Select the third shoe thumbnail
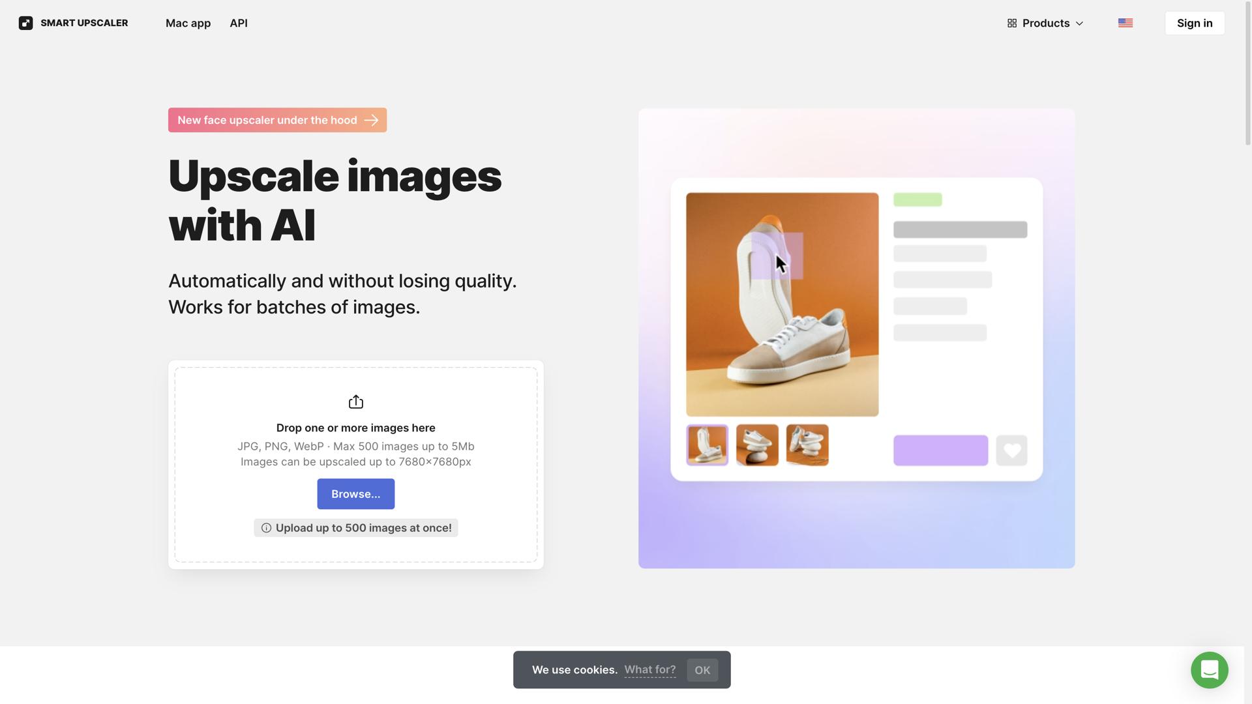Screen dimensions: 1252x704 [807, 445]
